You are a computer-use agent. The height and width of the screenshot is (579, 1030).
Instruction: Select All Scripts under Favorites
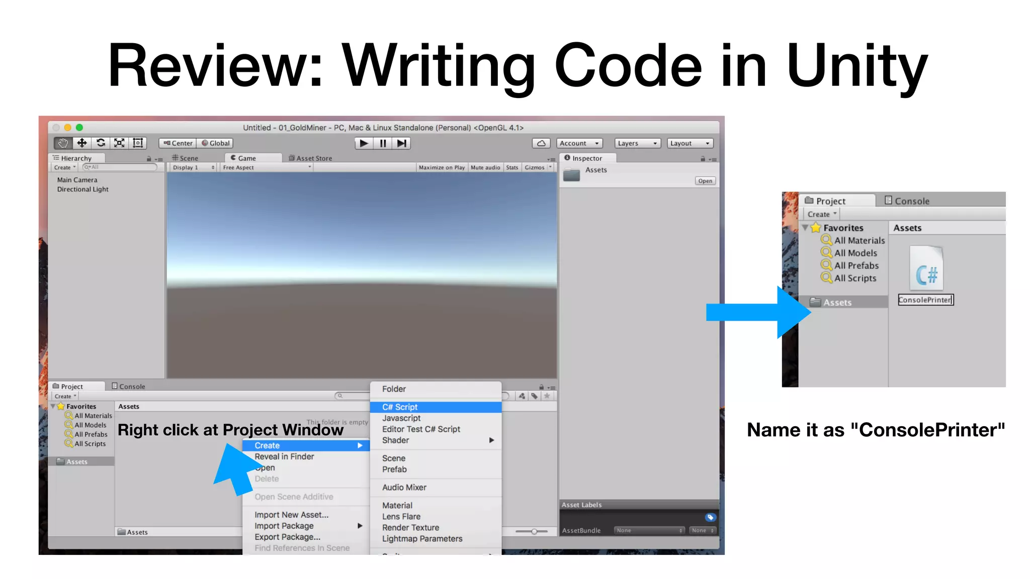point(85,444)
